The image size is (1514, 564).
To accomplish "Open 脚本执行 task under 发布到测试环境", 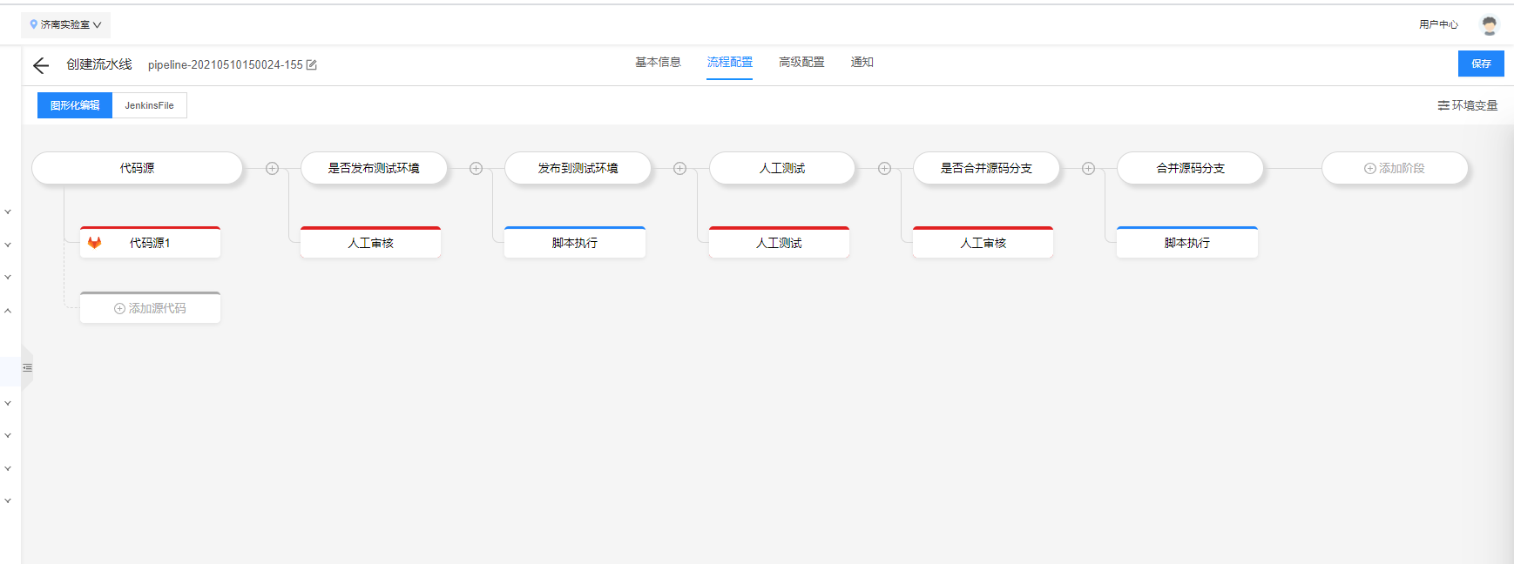I will (575, 242).
